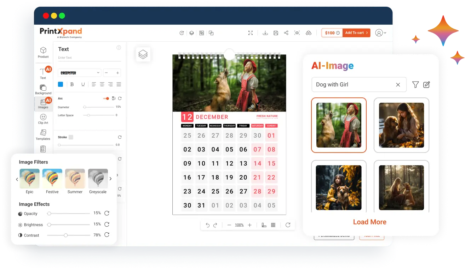Justify the text alignment
Screen dimensions: 465x269
point(119,84)
